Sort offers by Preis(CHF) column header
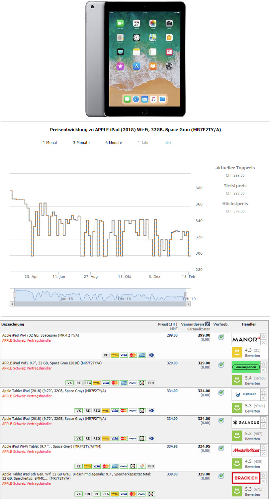This screenshot has height=499, width=270. click(167, 324)
